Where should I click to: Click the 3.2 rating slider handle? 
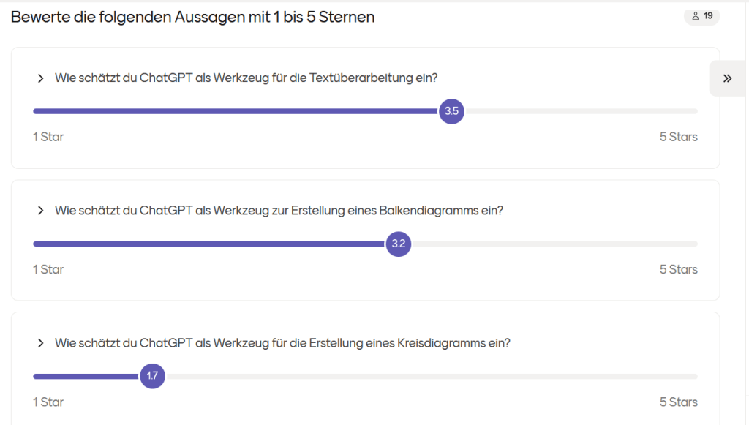(398, 244)
